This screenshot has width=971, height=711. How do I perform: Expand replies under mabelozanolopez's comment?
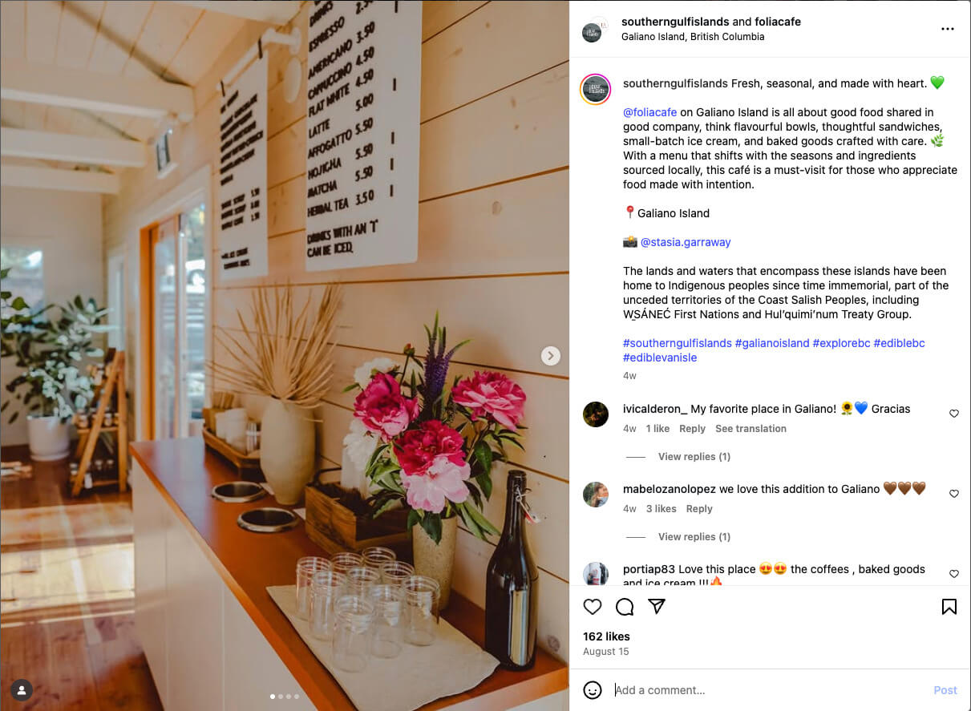[x=694, y=537]
